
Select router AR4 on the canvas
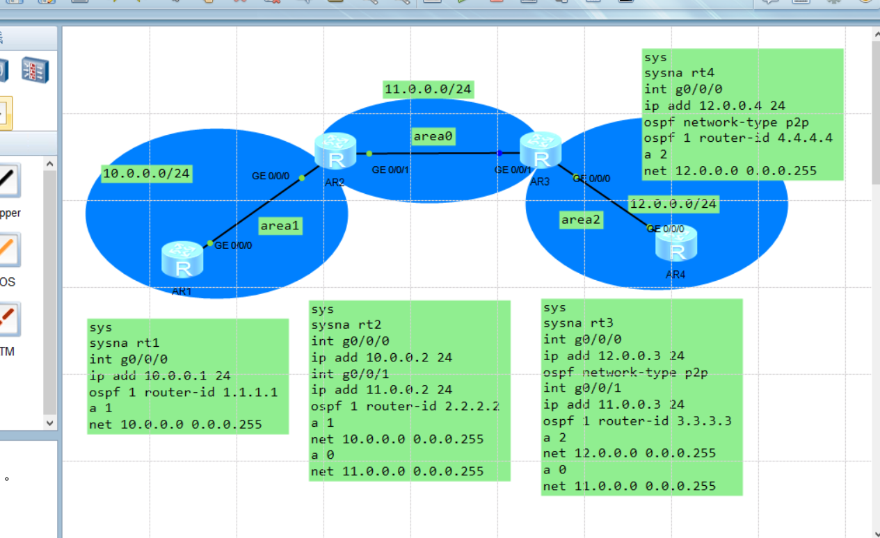click(675, 247)
